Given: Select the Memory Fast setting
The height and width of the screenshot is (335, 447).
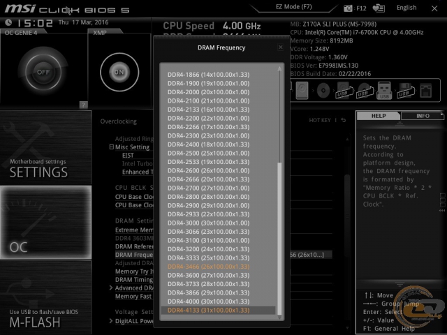Looking at the screenshot, I should (x=133, y=296).
